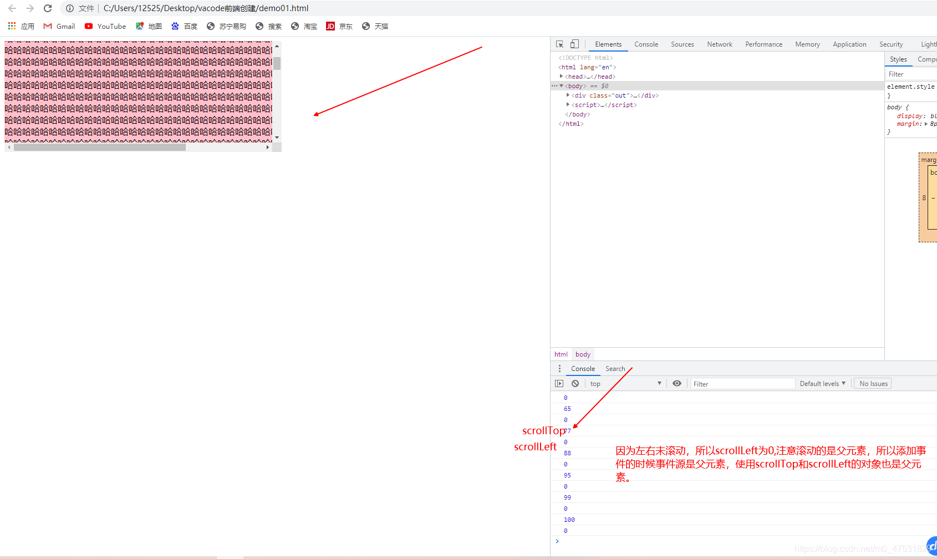Switch to the Performance tab
937x559 pixels.
click(763, 44)
